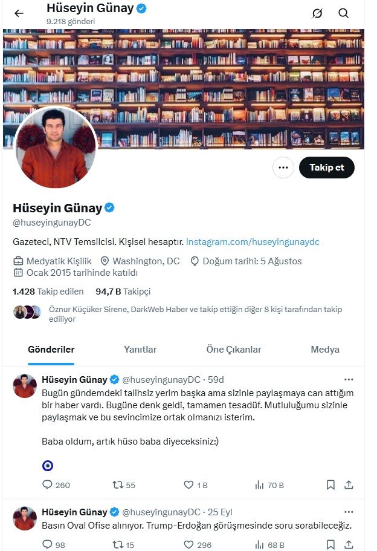This screenshot has height=551, width=377.
Task: Open more options on the 59d post
Action: pos(349,379)
